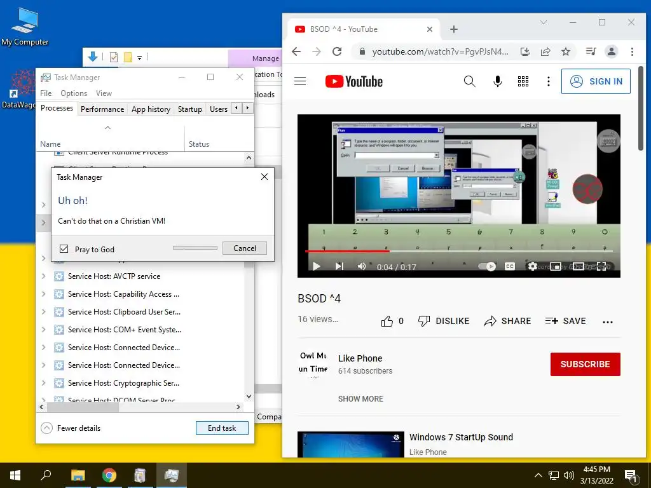Enable miniplayer mode
The height and width of the screenshot is (488, 651).
tap(556, 266)
